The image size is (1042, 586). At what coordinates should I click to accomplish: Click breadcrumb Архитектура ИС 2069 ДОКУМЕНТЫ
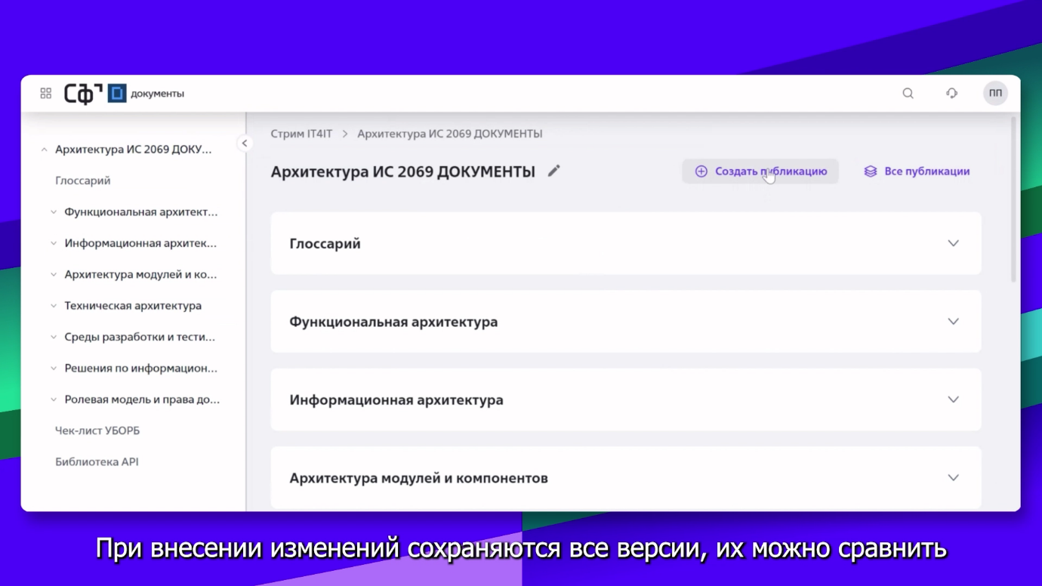pyautogui.click(x=450, y=134)
